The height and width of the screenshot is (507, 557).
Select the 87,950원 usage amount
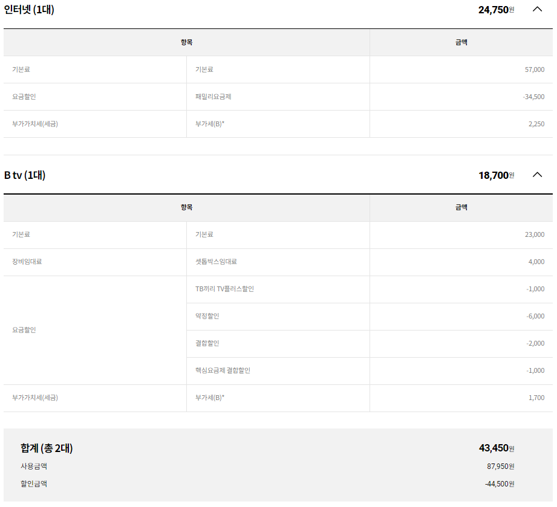[x=501, y=467]
